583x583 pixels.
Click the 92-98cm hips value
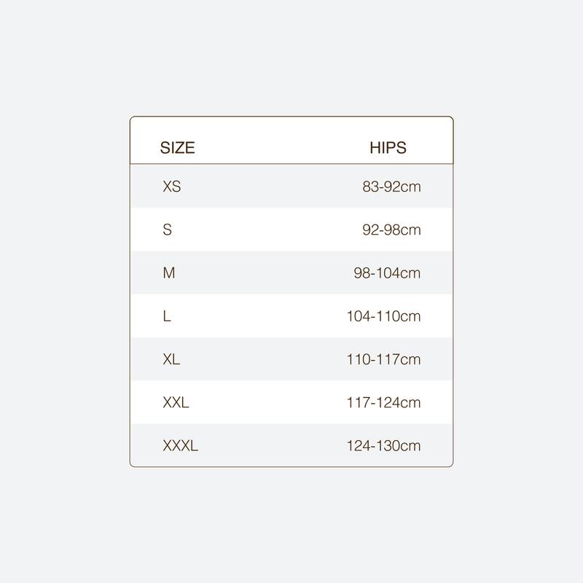(x=391, y=230)
